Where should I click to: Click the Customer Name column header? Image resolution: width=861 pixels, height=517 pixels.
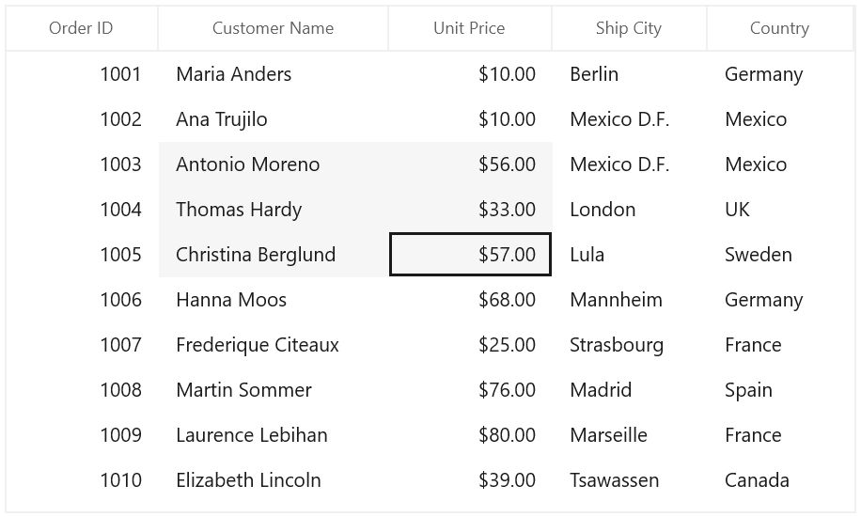[x=273, y=28]
